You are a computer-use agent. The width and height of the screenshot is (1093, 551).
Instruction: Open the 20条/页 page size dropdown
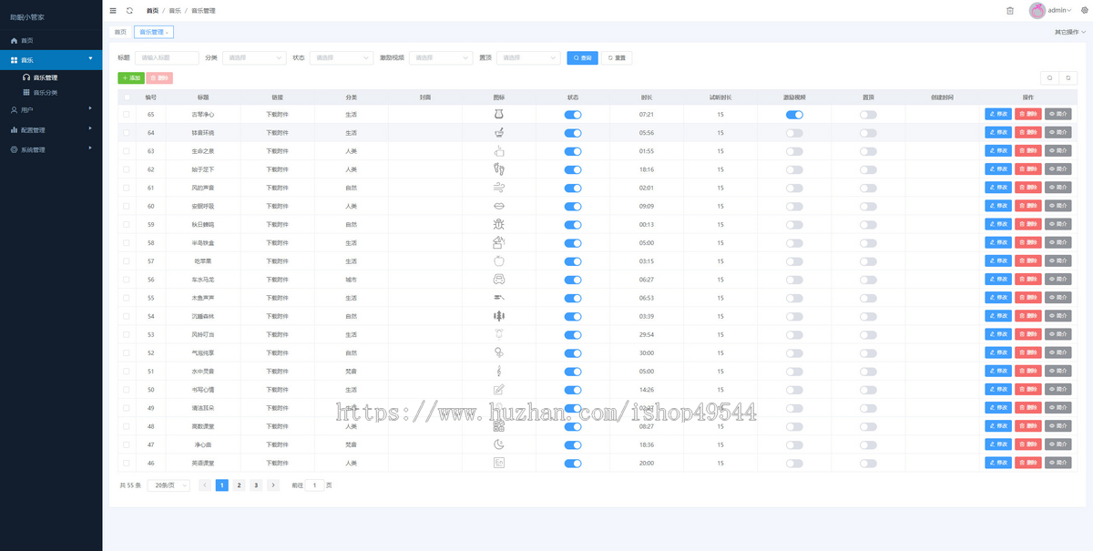[169, 485]
